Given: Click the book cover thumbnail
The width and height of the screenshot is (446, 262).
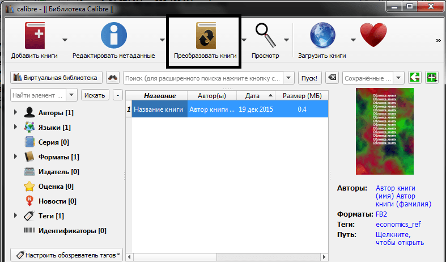Looking at the screenshot, I should [385, 132].
